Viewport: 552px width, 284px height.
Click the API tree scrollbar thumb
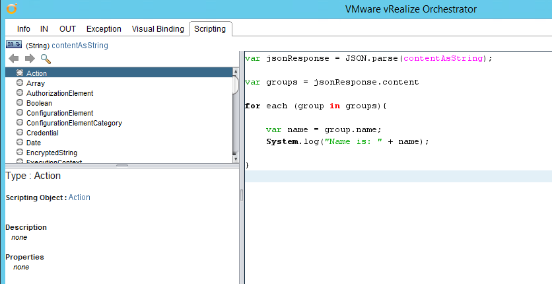tap(236, 85)
